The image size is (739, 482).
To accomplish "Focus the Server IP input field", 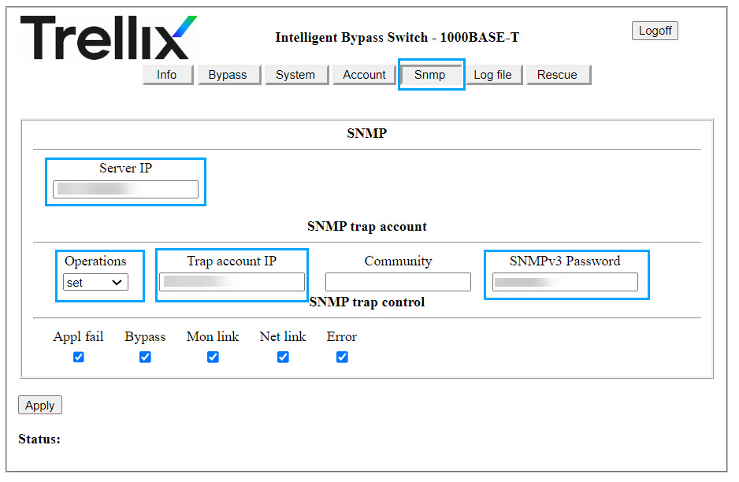I will point(125,189).
